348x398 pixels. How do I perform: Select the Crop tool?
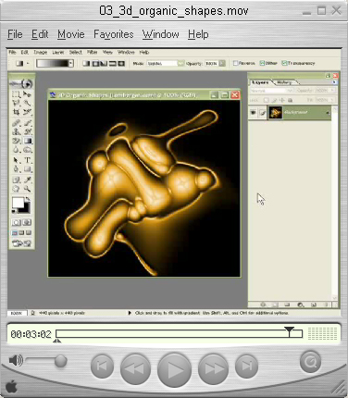tap(16, 112)
